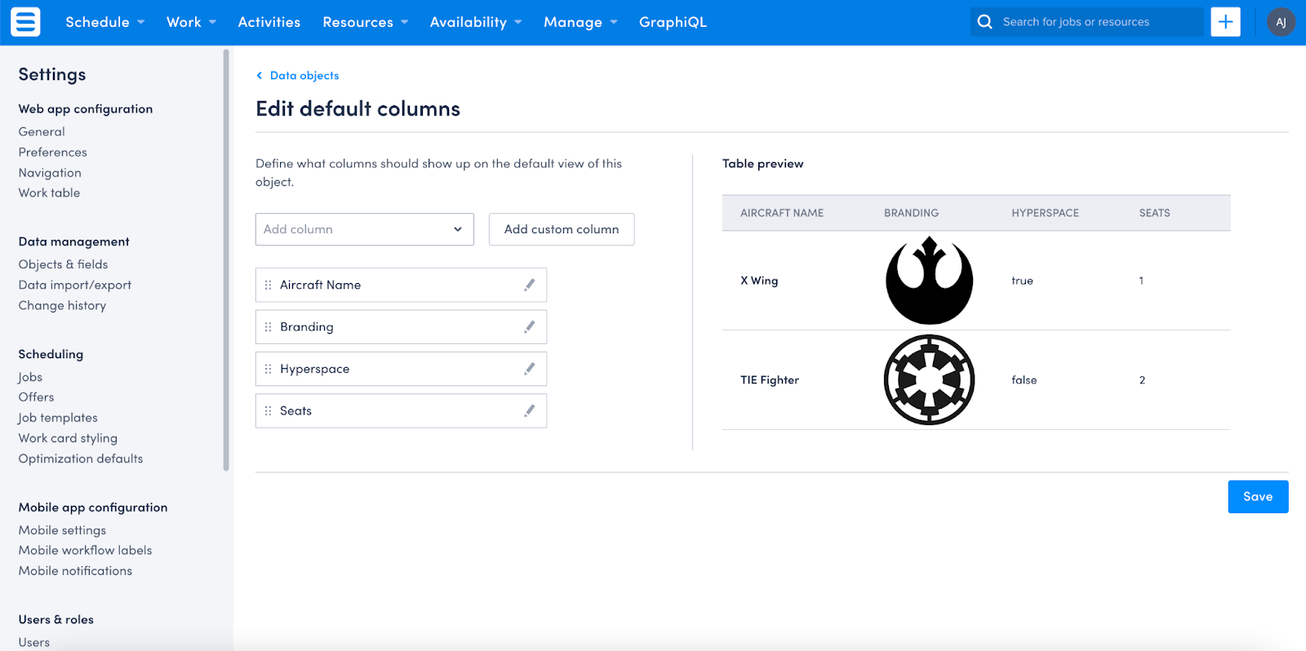Open General settings
Viewport: 1306px width, 651px height.
pos(42,131)
